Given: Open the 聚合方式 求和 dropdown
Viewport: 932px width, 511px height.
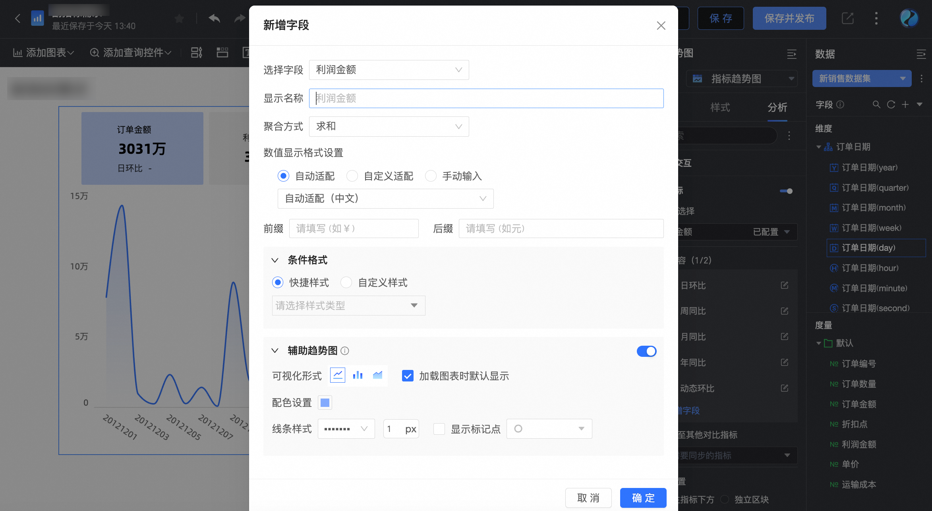Looking at the screenshot, I should tap(389, 126).
